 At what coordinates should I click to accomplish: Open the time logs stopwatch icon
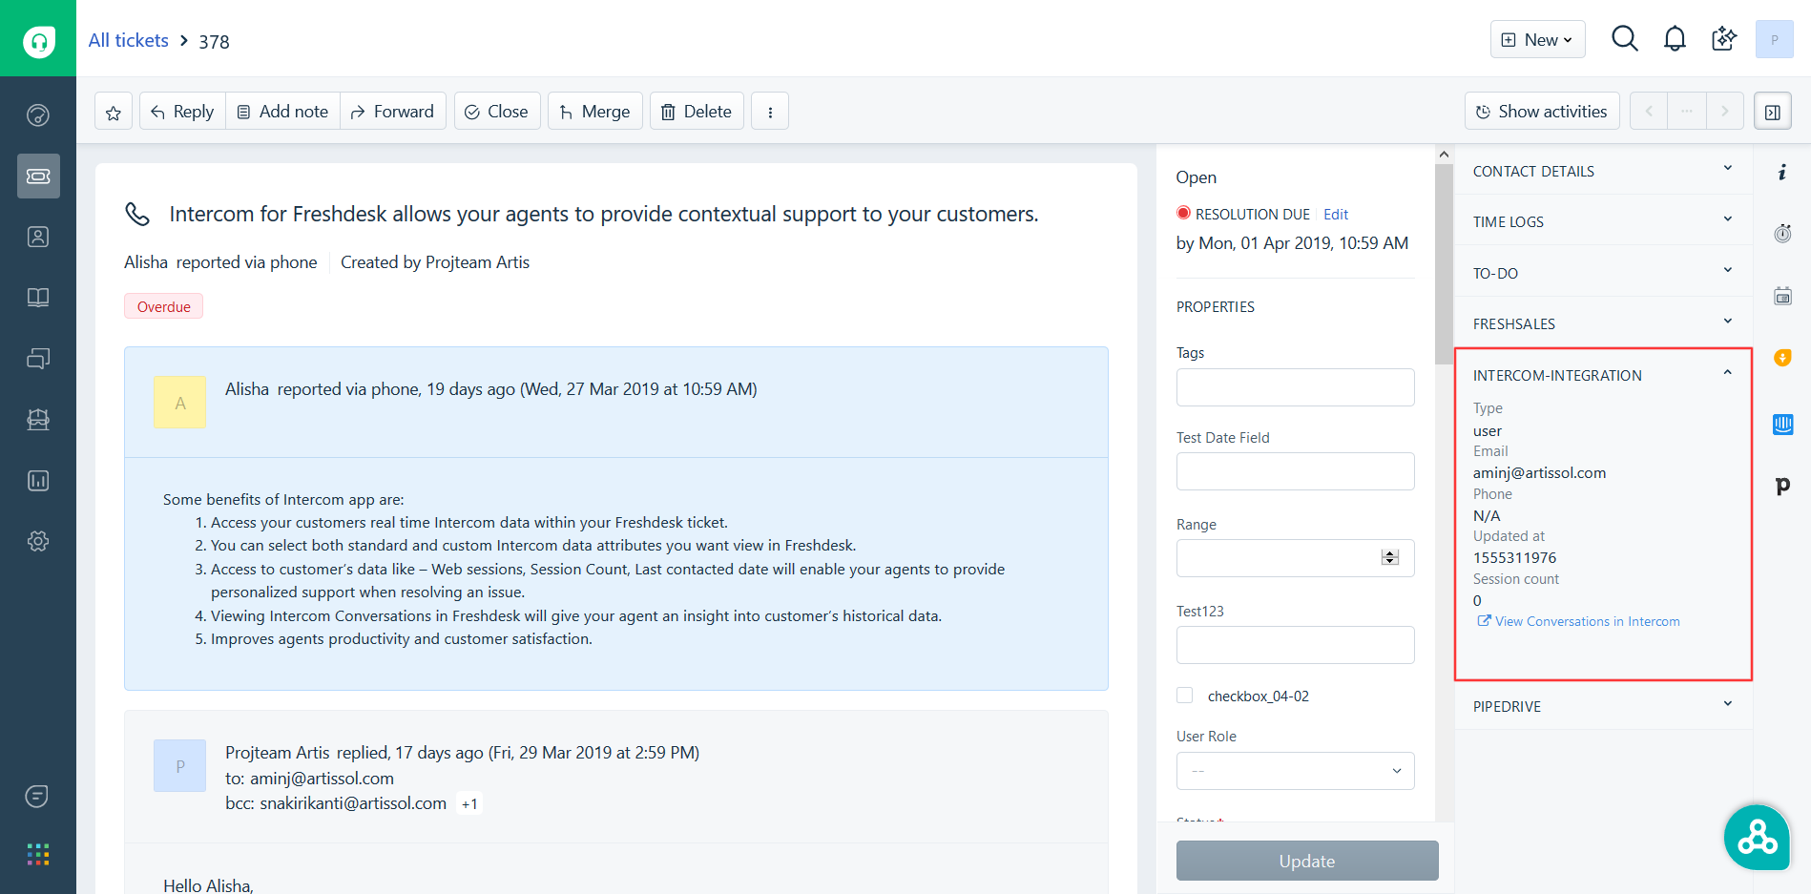[x=1782, y=234]
